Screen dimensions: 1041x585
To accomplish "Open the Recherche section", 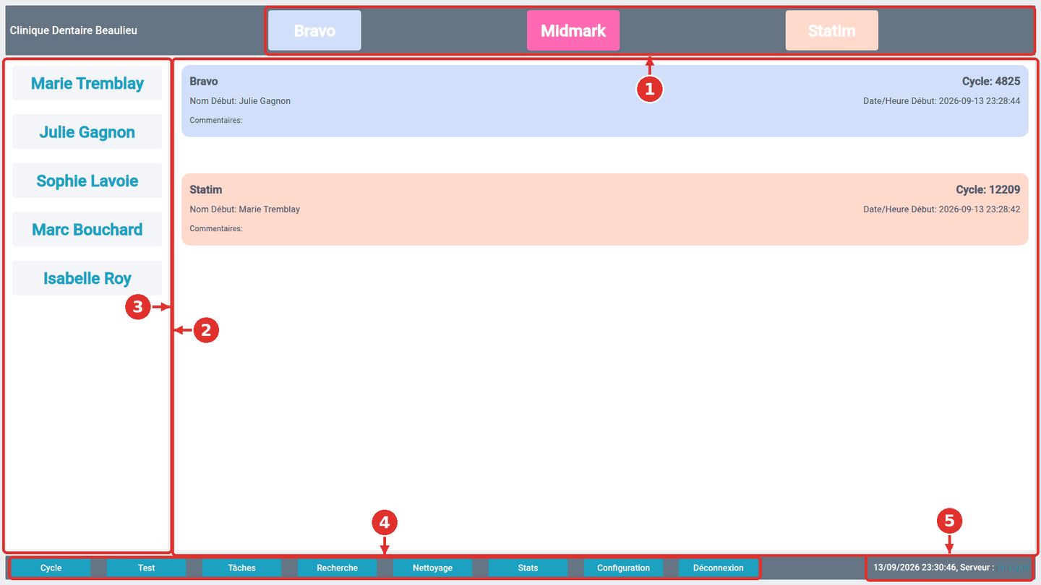I will tap(337, 568).
